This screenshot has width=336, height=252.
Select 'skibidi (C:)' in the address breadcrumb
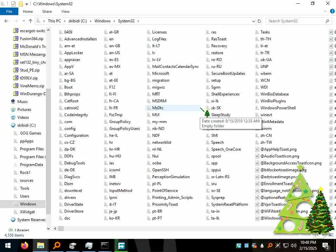pyautogui.click(x=77, y=21)
